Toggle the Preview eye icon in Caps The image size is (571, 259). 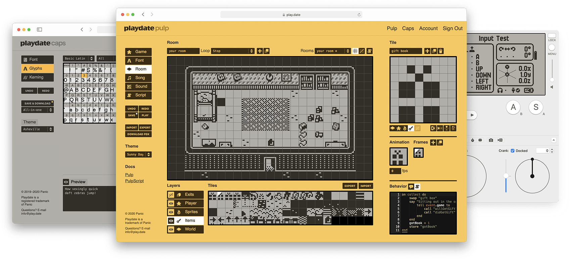(66, 182)
